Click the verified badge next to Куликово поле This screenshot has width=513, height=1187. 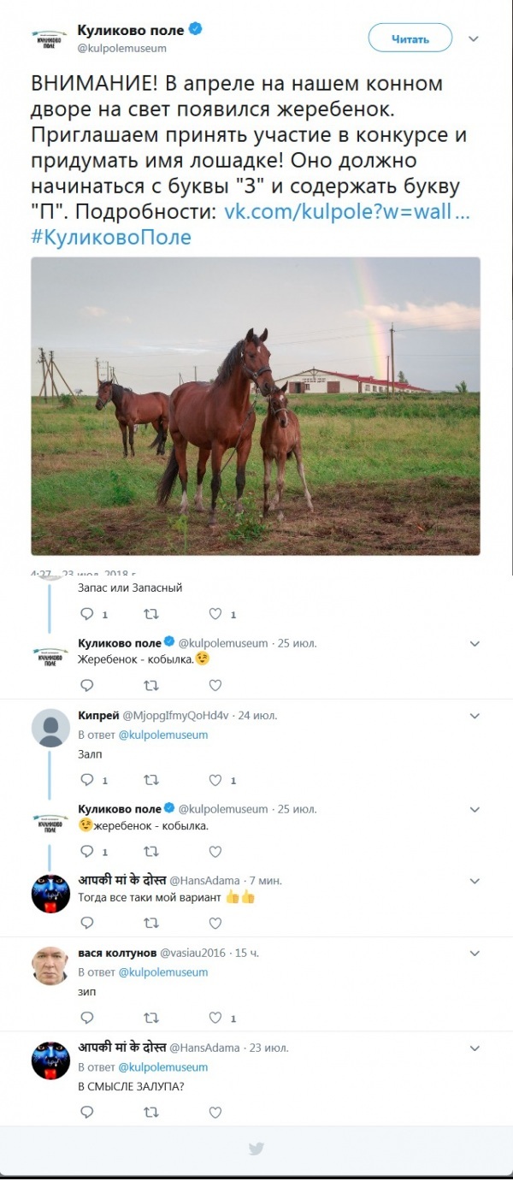196,27
